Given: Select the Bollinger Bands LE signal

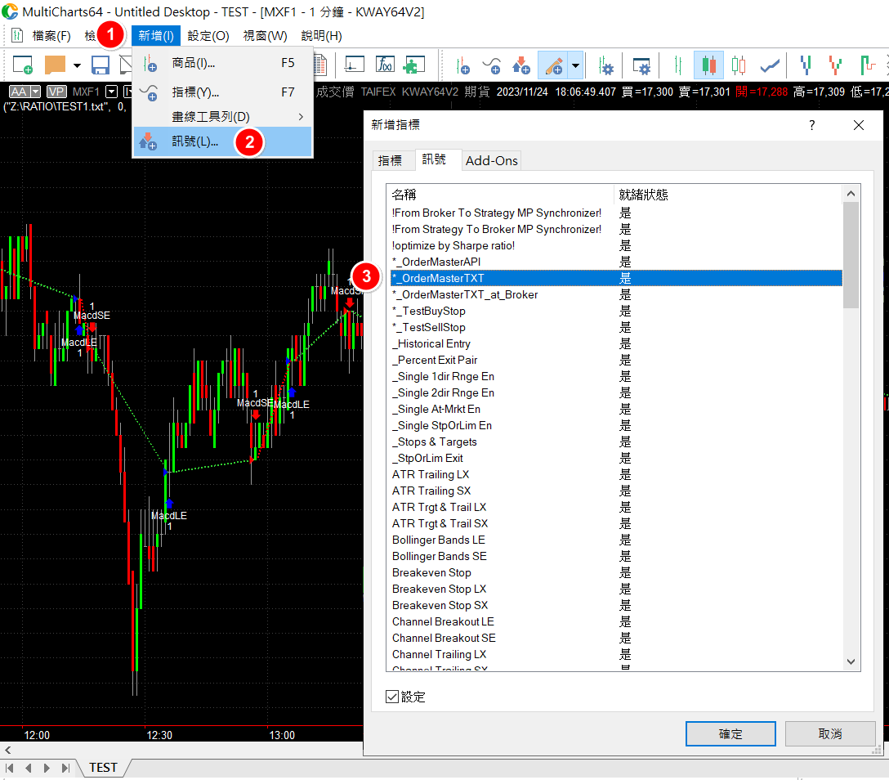Looking at the screenshot, I should [x=616, y=540].
